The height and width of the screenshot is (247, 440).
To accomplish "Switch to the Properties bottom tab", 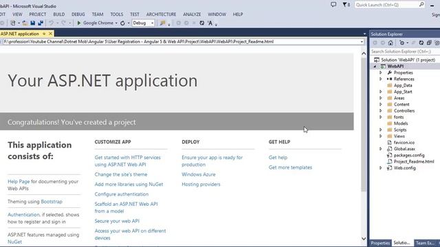I will point(380,243).
